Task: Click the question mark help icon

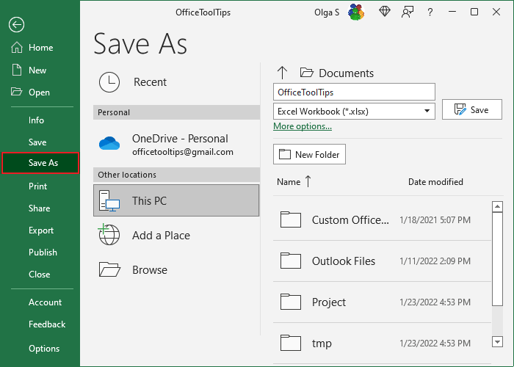Action: point(430,12)
